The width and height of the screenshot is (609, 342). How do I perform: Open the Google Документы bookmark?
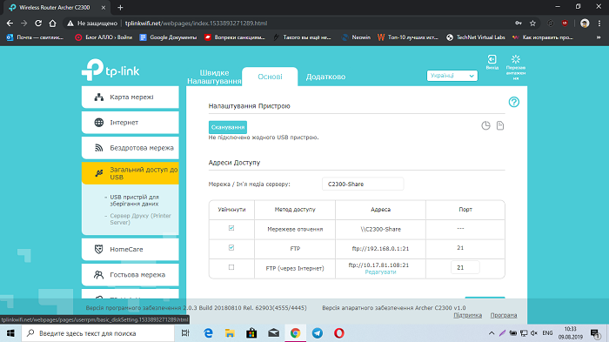[168, 37]
